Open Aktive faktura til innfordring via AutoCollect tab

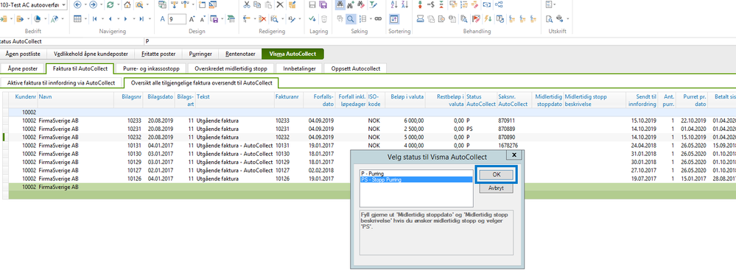[x=61, y=83]
